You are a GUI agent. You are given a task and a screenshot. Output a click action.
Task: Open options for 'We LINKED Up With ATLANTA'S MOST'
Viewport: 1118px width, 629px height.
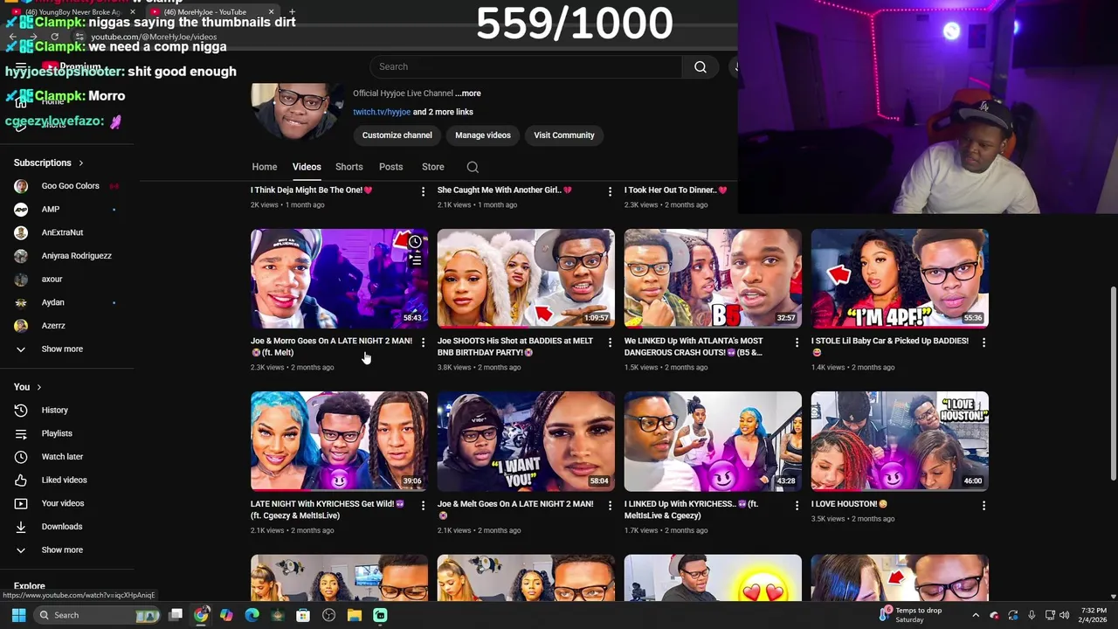pyautogui.click(x=797, y=342)
